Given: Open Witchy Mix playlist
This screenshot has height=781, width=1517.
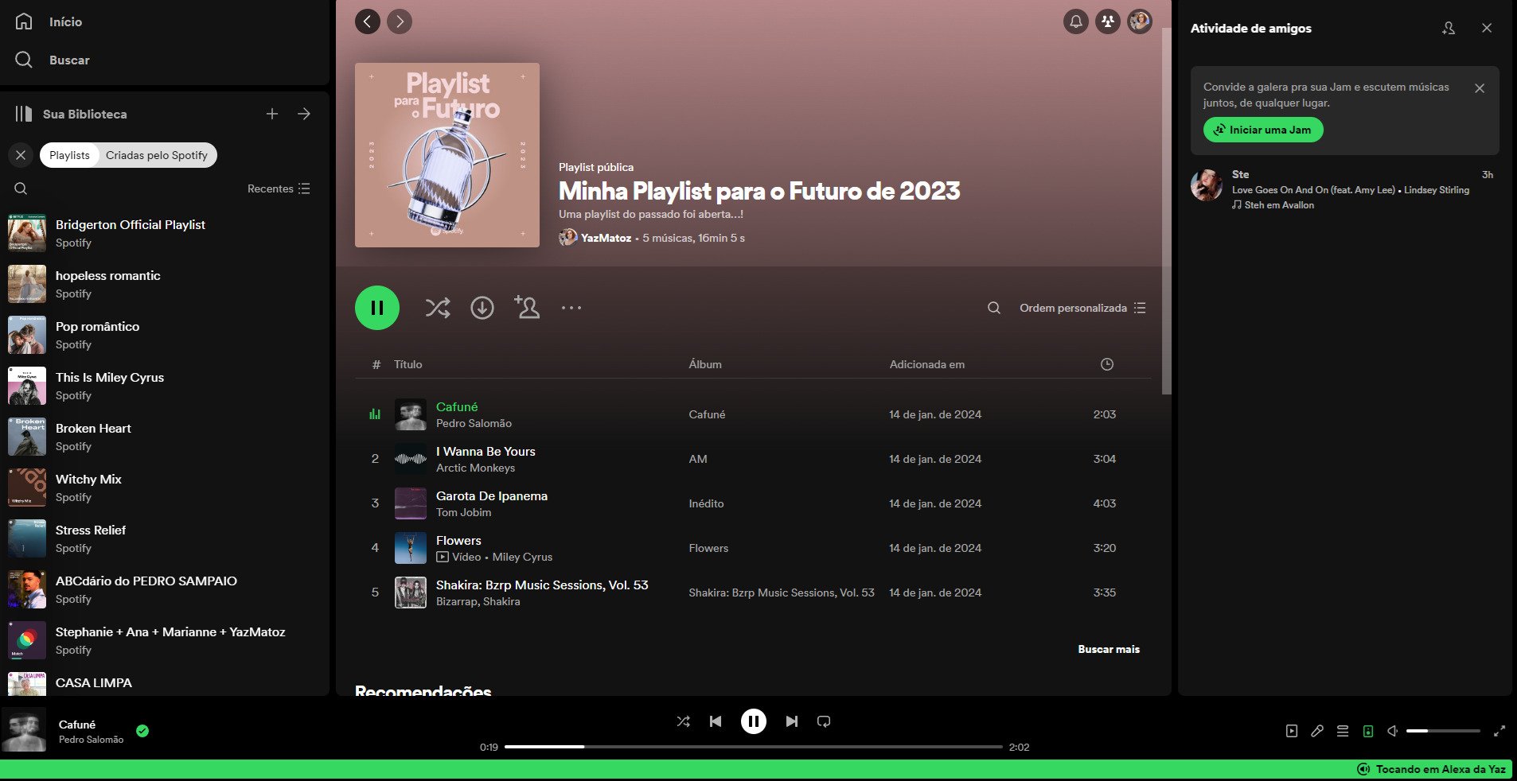Looking at the screenshot, I should 164,488.
